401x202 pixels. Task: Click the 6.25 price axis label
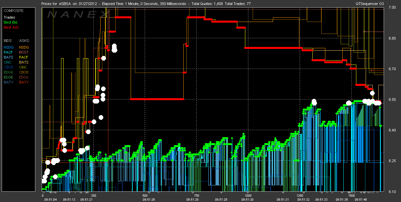coord(392,161)
